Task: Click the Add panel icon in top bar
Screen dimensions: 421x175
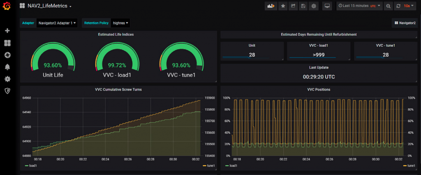Action: (x=271, y=6)
